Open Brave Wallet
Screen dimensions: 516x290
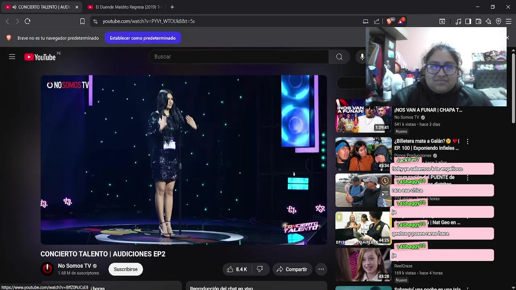click(479, 21)
